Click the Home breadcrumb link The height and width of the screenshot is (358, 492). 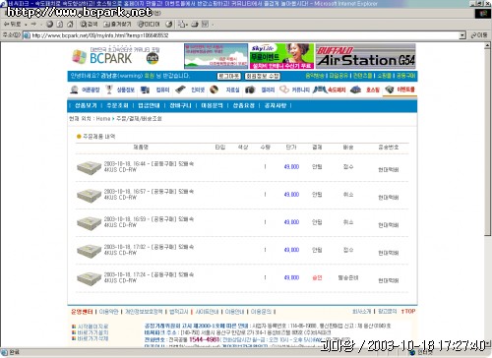pos(103,119)
